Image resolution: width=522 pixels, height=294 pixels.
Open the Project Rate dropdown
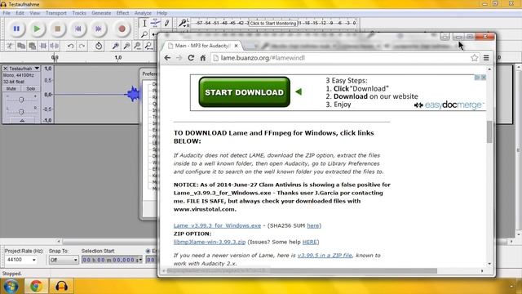(x=34, y=260)
